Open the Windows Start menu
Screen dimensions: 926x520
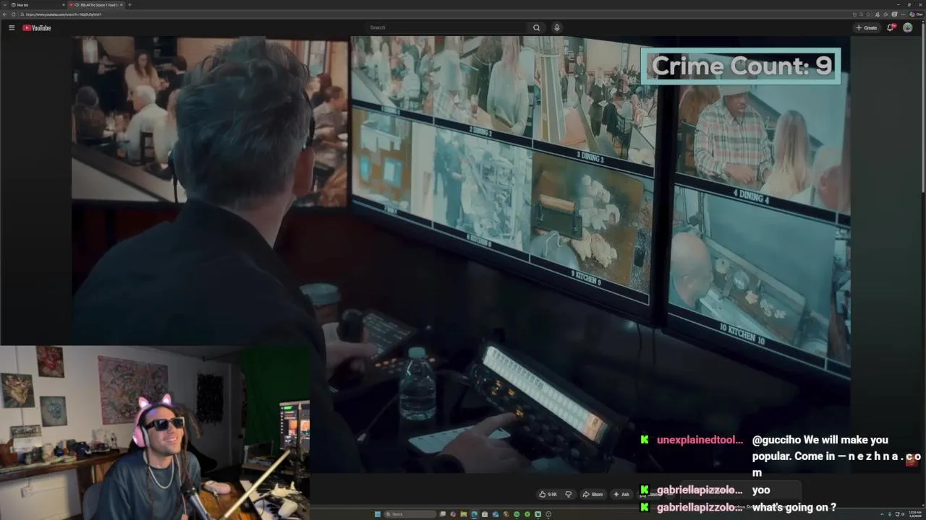pos(378,514)
